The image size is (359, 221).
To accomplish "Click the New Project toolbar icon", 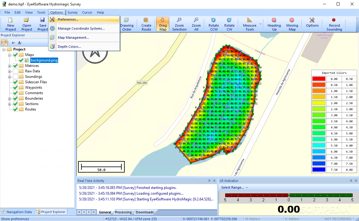I will (x=11, y=24).
